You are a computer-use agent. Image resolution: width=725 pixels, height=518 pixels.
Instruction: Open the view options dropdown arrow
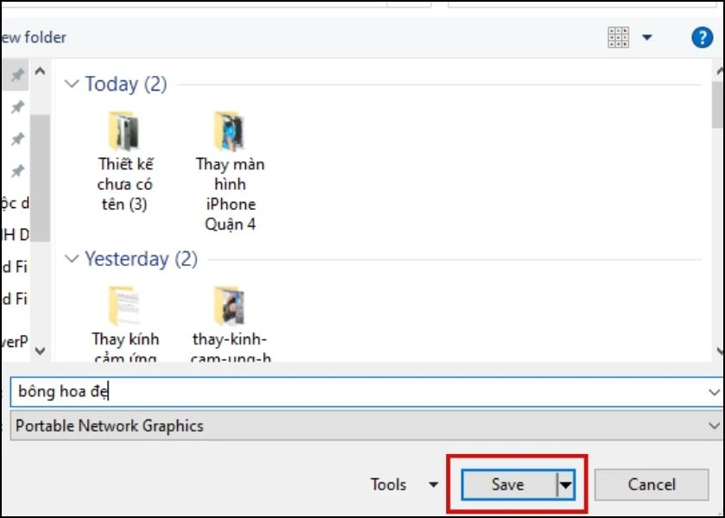(646, 37)
